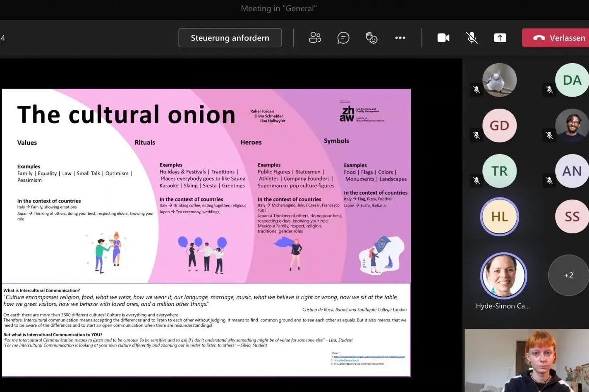
Task: Click the Heroes heading on slide
Action: pyautogui.click(x=251, y=142)
